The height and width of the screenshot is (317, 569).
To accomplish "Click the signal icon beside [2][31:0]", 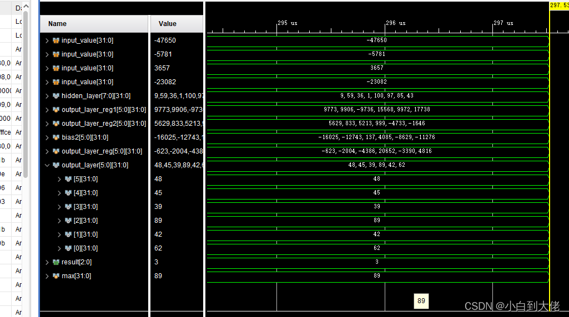I will click(68, 221).
